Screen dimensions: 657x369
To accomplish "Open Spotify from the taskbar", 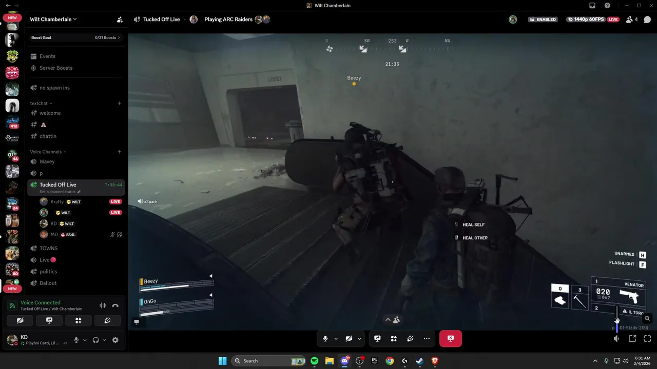I will point(314,361).
